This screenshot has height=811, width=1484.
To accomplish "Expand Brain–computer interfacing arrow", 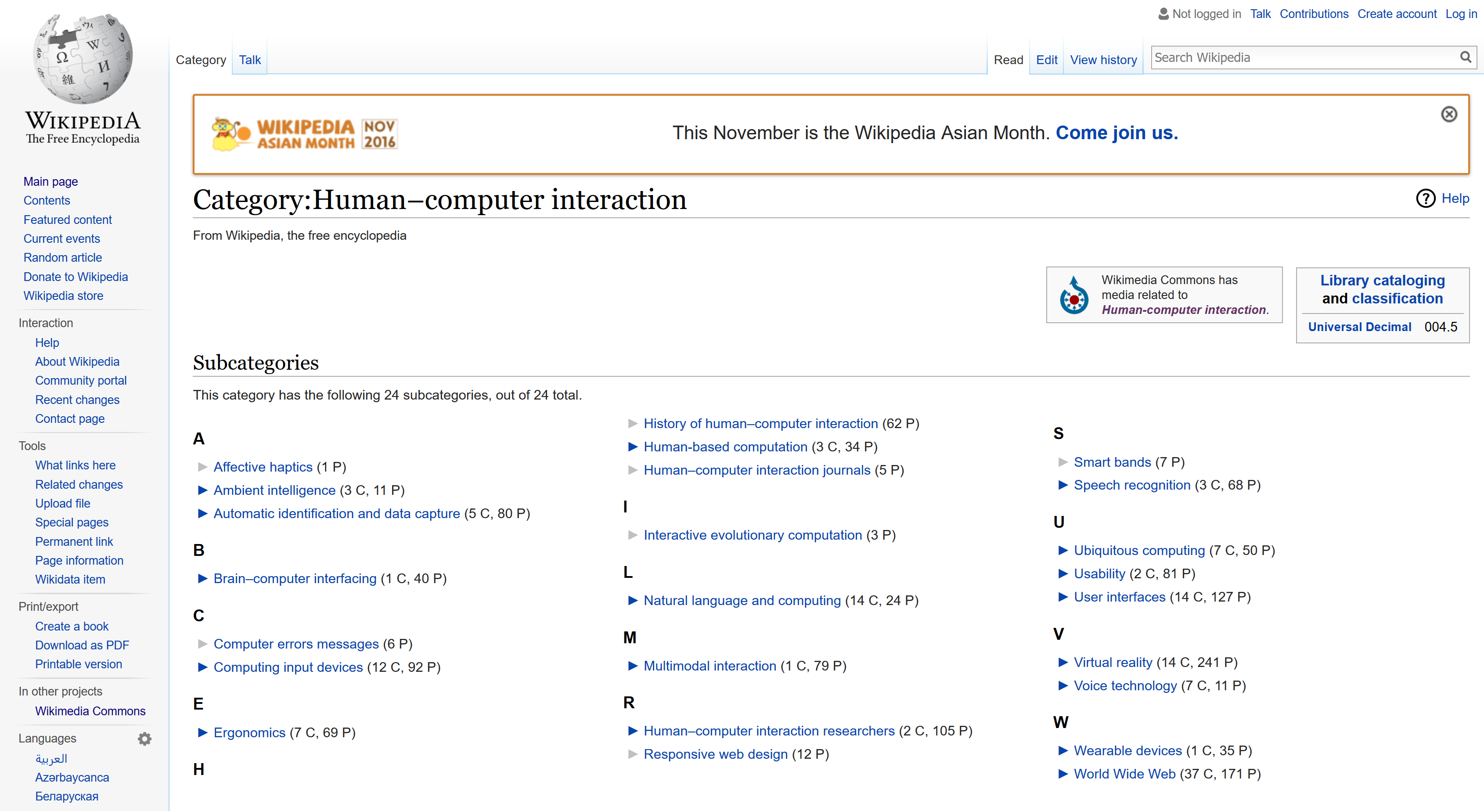I will pos(203,578).
